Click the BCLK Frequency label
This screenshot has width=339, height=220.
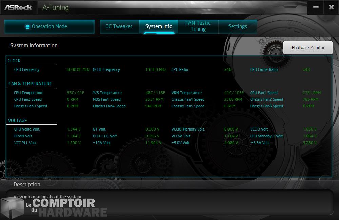[x=106, y=69]
